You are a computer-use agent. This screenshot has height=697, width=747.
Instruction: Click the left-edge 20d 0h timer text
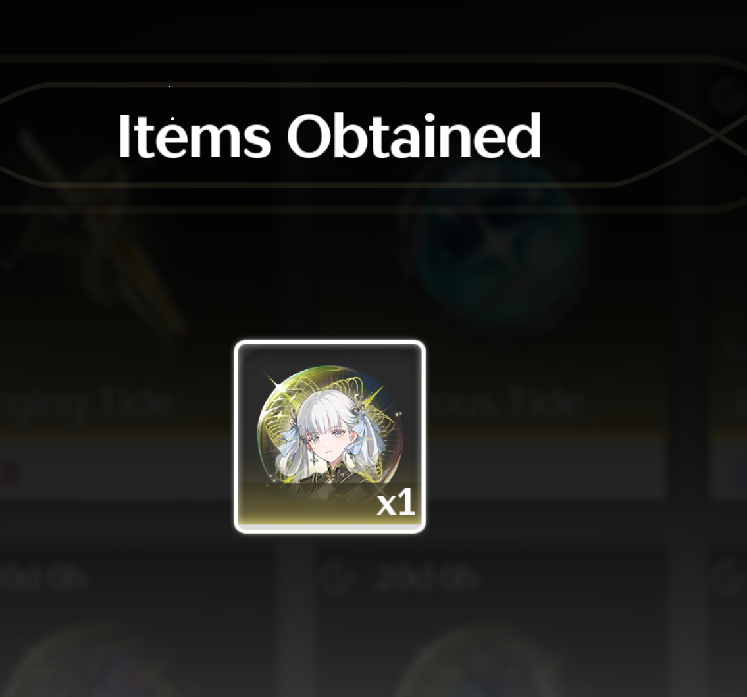pyautogui.click(x=43, y=579)
